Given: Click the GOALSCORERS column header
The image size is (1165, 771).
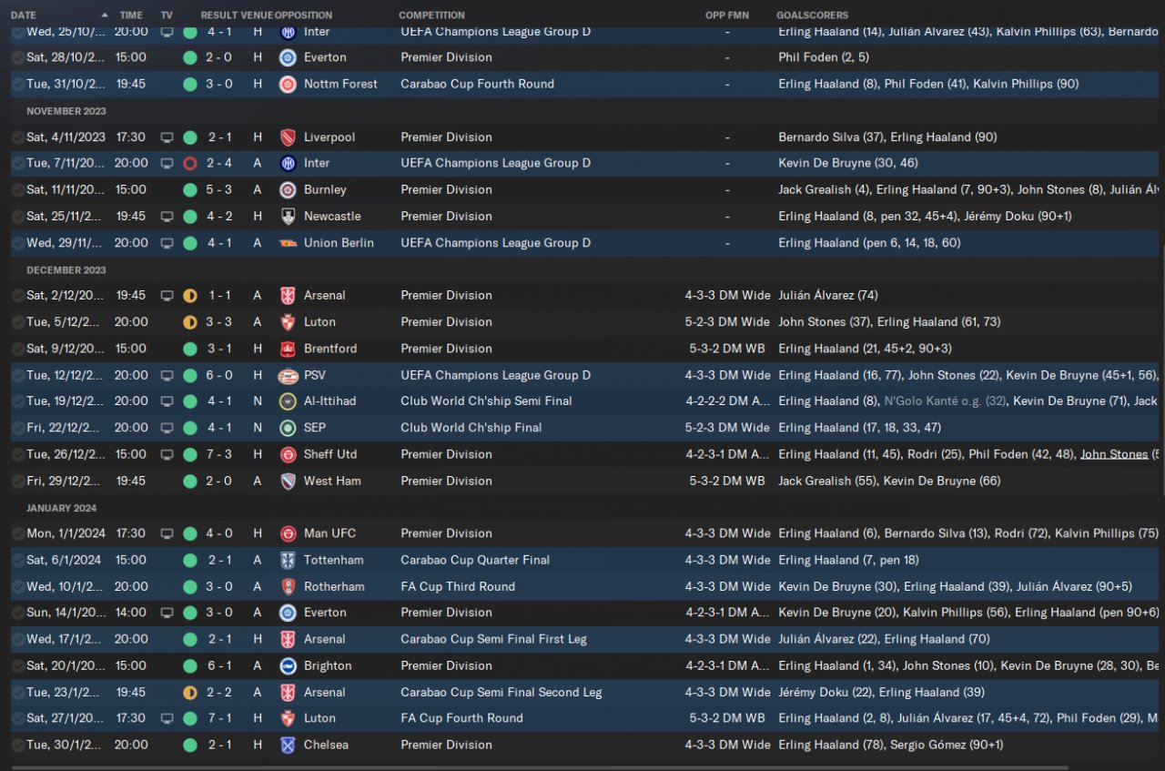Looking at the screenshot, I should point(812,15).
